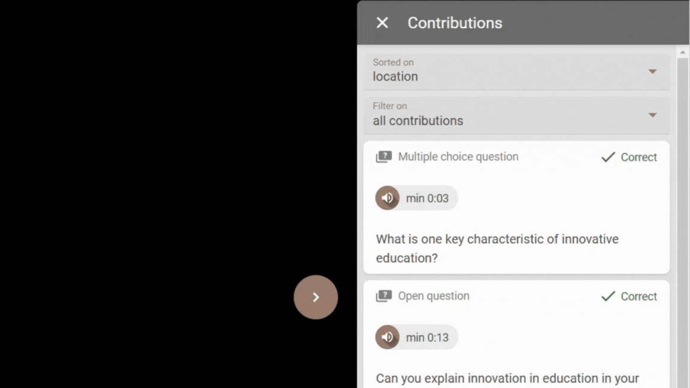Click the Sorted on dropdown arrow
This screenshot has height=388, width=690.
653,71
